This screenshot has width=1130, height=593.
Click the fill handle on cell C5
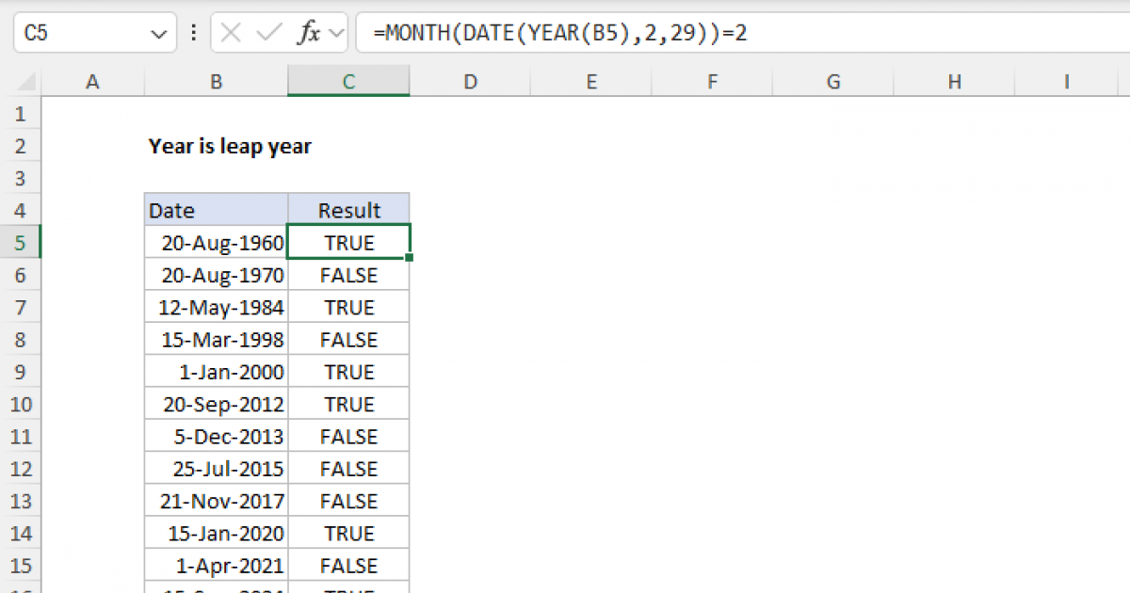pos(410,258)
